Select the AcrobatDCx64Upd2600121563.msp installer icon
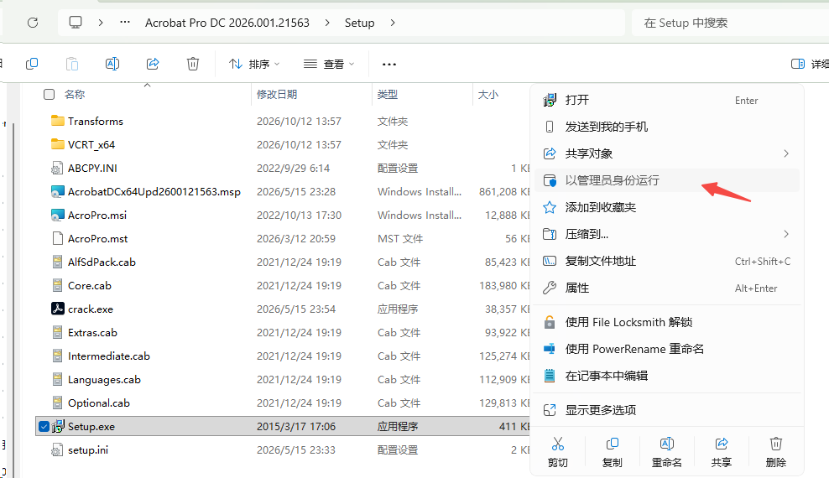The width and height of the screenshot is (829, 478). [x=57, y=192]
